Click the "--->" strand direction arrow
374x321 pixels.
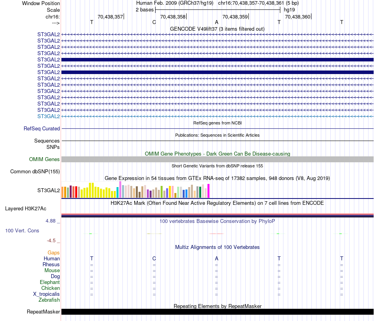[56, 23]
